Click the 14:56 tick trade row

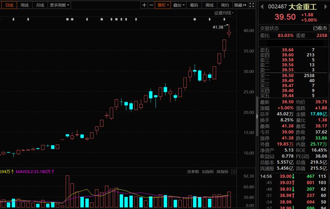pos(293,176)
